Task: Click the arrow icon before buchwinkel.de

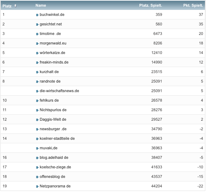Action: click(37, 15)
